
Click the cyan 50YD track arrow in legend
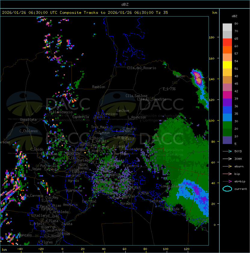coord(227,151)
